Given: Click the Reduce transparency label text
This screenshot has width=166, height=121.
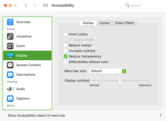Looking at the screenshot, I should [85, 56].
